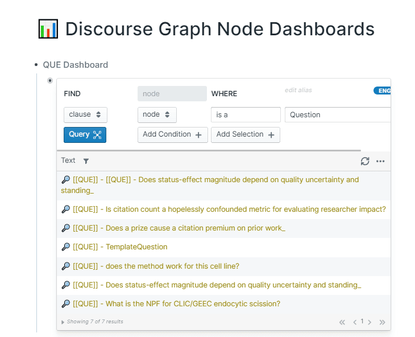The width and height of the screenshot is (415, 337).
Task: Go to the first results page
Action: (x=342, y=322)
